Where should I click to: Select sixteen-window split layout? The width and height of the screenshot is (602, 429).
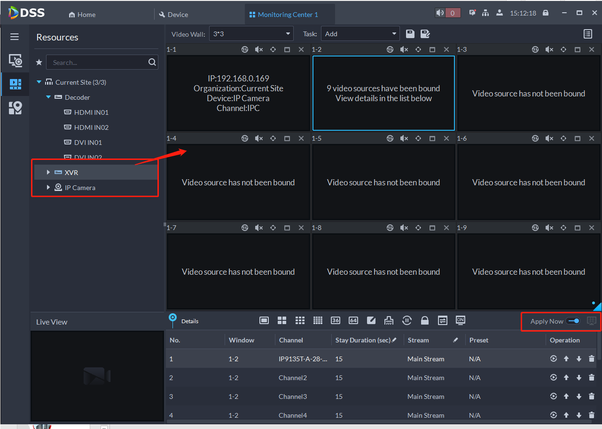click(x=318, y=320)
